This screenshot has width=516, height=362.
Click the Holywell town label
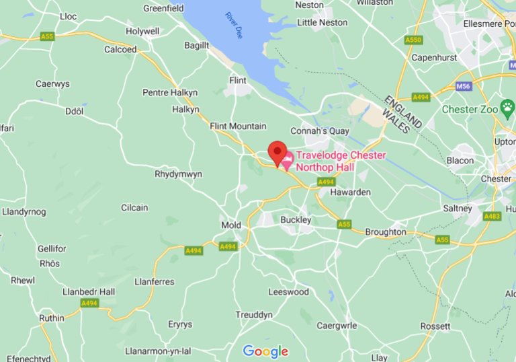(x=142, y=32)
